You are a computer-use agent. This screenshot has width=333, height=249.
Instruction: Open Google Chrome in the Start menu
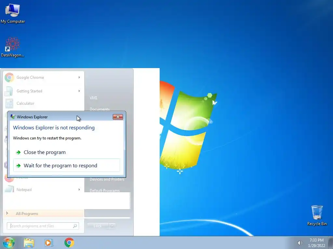tap(44, 77)
